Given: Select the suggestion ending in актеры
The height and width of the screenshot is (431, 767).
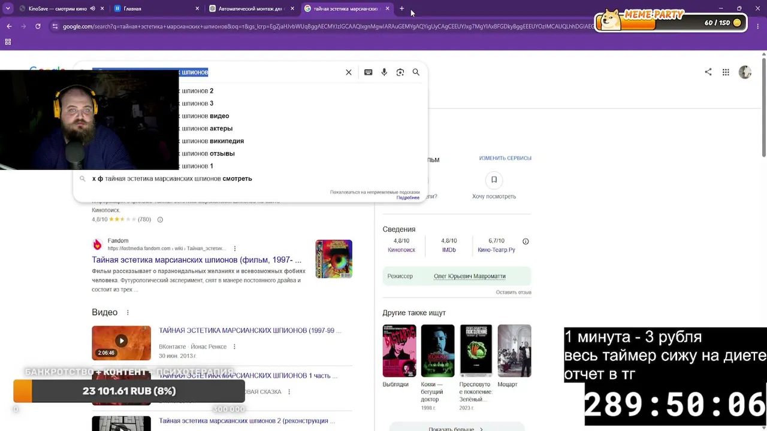Looking at the screenshot, I should coord(250,129).
